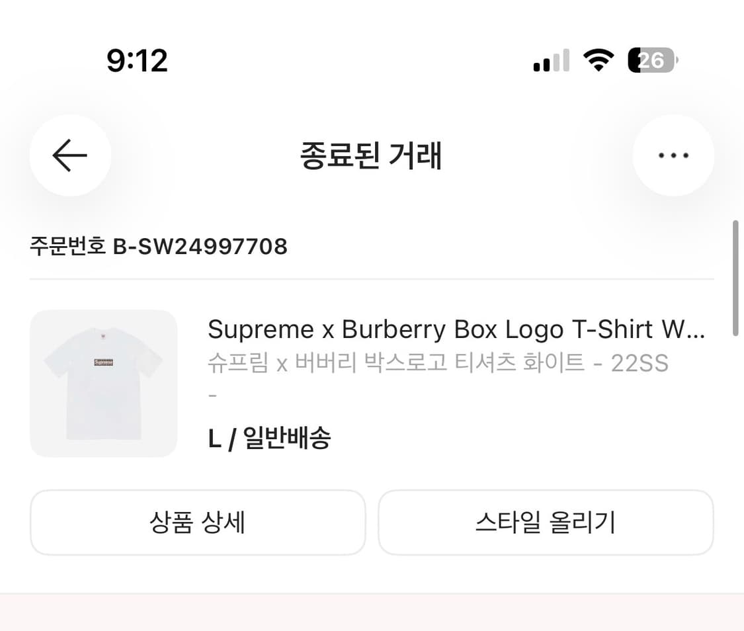
Task: Tap the truncated dash below the Korean product name
Action: (x=212, y=395)
